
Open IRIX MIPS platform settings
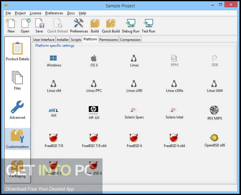point(215,113)
